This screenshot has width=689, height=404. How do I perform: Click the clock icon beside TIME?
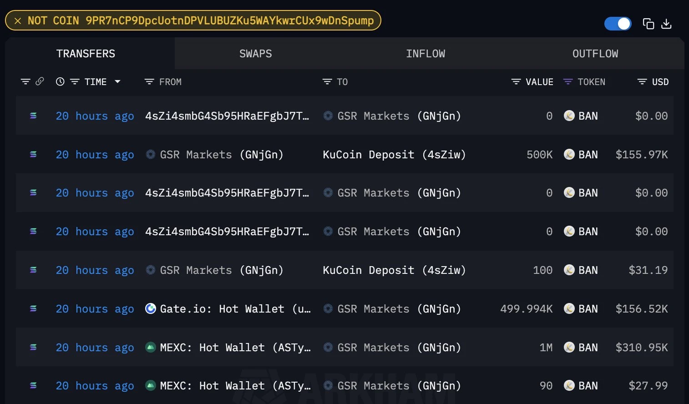coord(60,82)
